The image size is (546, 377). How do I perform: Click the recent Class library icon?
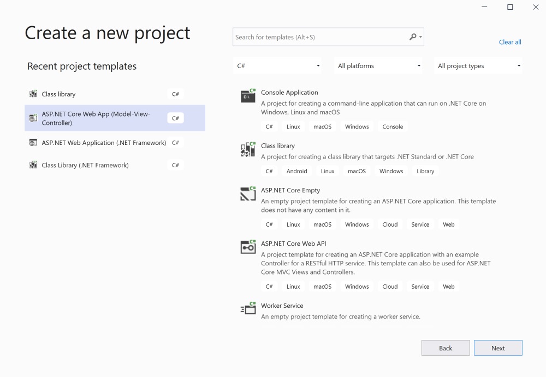pyautogui.click(x=33, y=94)
